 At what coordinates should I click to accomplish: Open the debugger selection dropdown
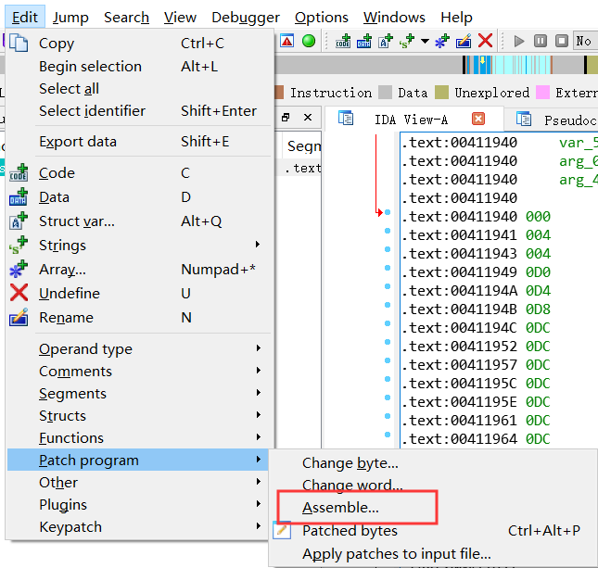tap(586, 41)
